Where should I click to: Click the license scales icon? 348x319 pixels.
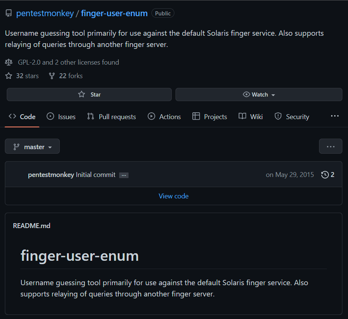click(9, 62)
